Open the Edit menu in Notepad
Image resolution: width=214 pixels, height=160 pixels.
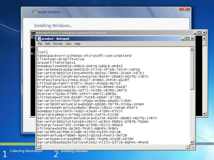click(x=48, y=44)
